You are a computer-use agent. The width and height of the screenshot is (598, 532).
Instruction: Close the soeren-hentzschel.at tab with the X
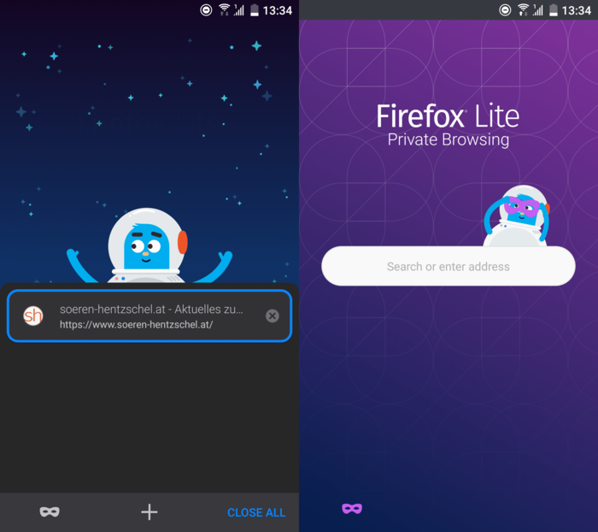273,316
